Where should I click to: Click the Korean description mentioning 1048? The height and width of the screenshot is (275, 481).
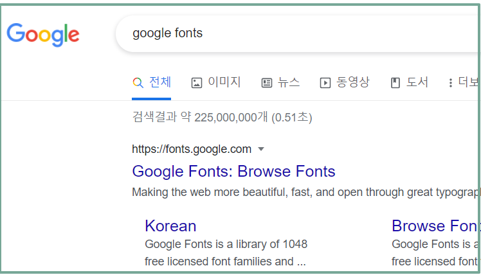pyautogui.click(x=226, y=253)
